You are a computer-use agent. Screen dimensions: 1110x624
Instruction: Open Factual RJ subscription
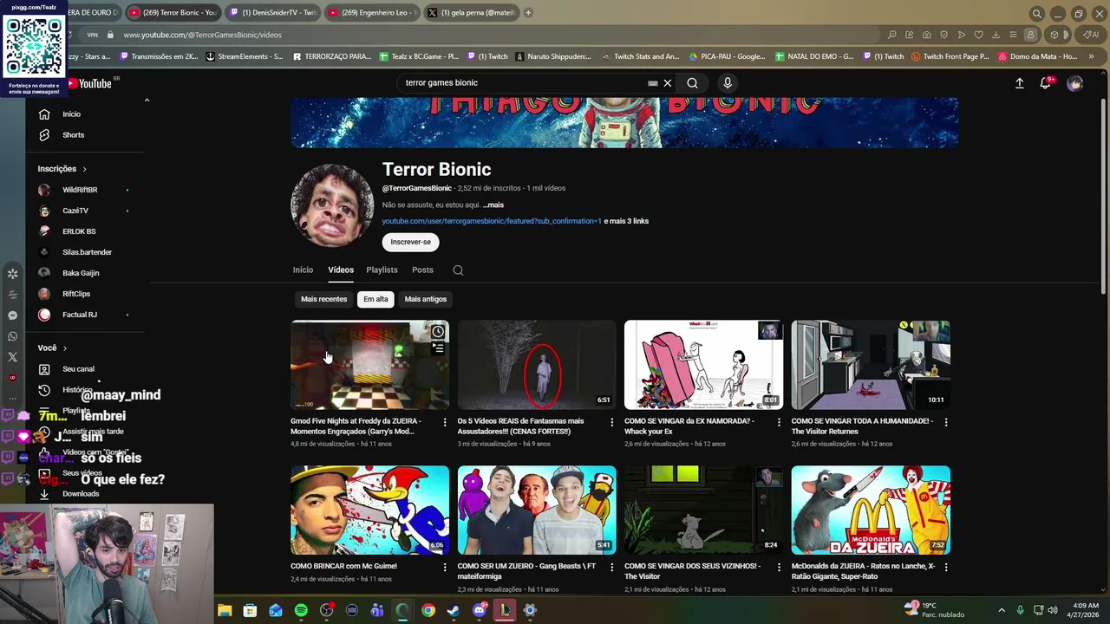pos(80,315)
